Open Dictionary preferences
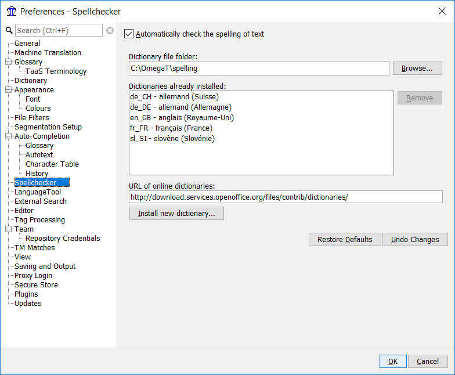Screen dimensions: 455x375 point(31,80)
